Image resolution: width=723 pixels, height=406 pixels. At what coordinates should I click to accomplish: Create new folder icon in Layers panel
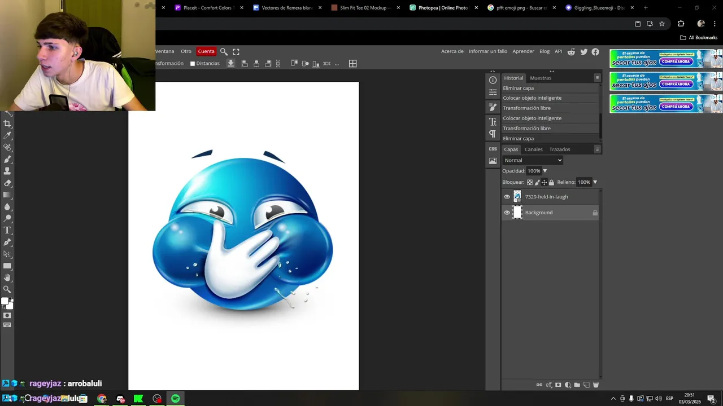point(577,385)
